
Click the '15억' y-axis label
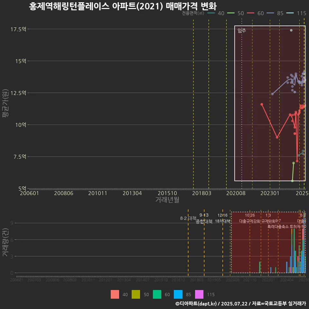coord(21,61)
